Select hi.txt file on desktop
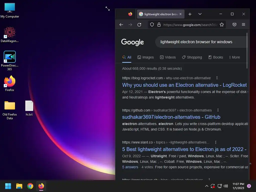 click(29, 108)
